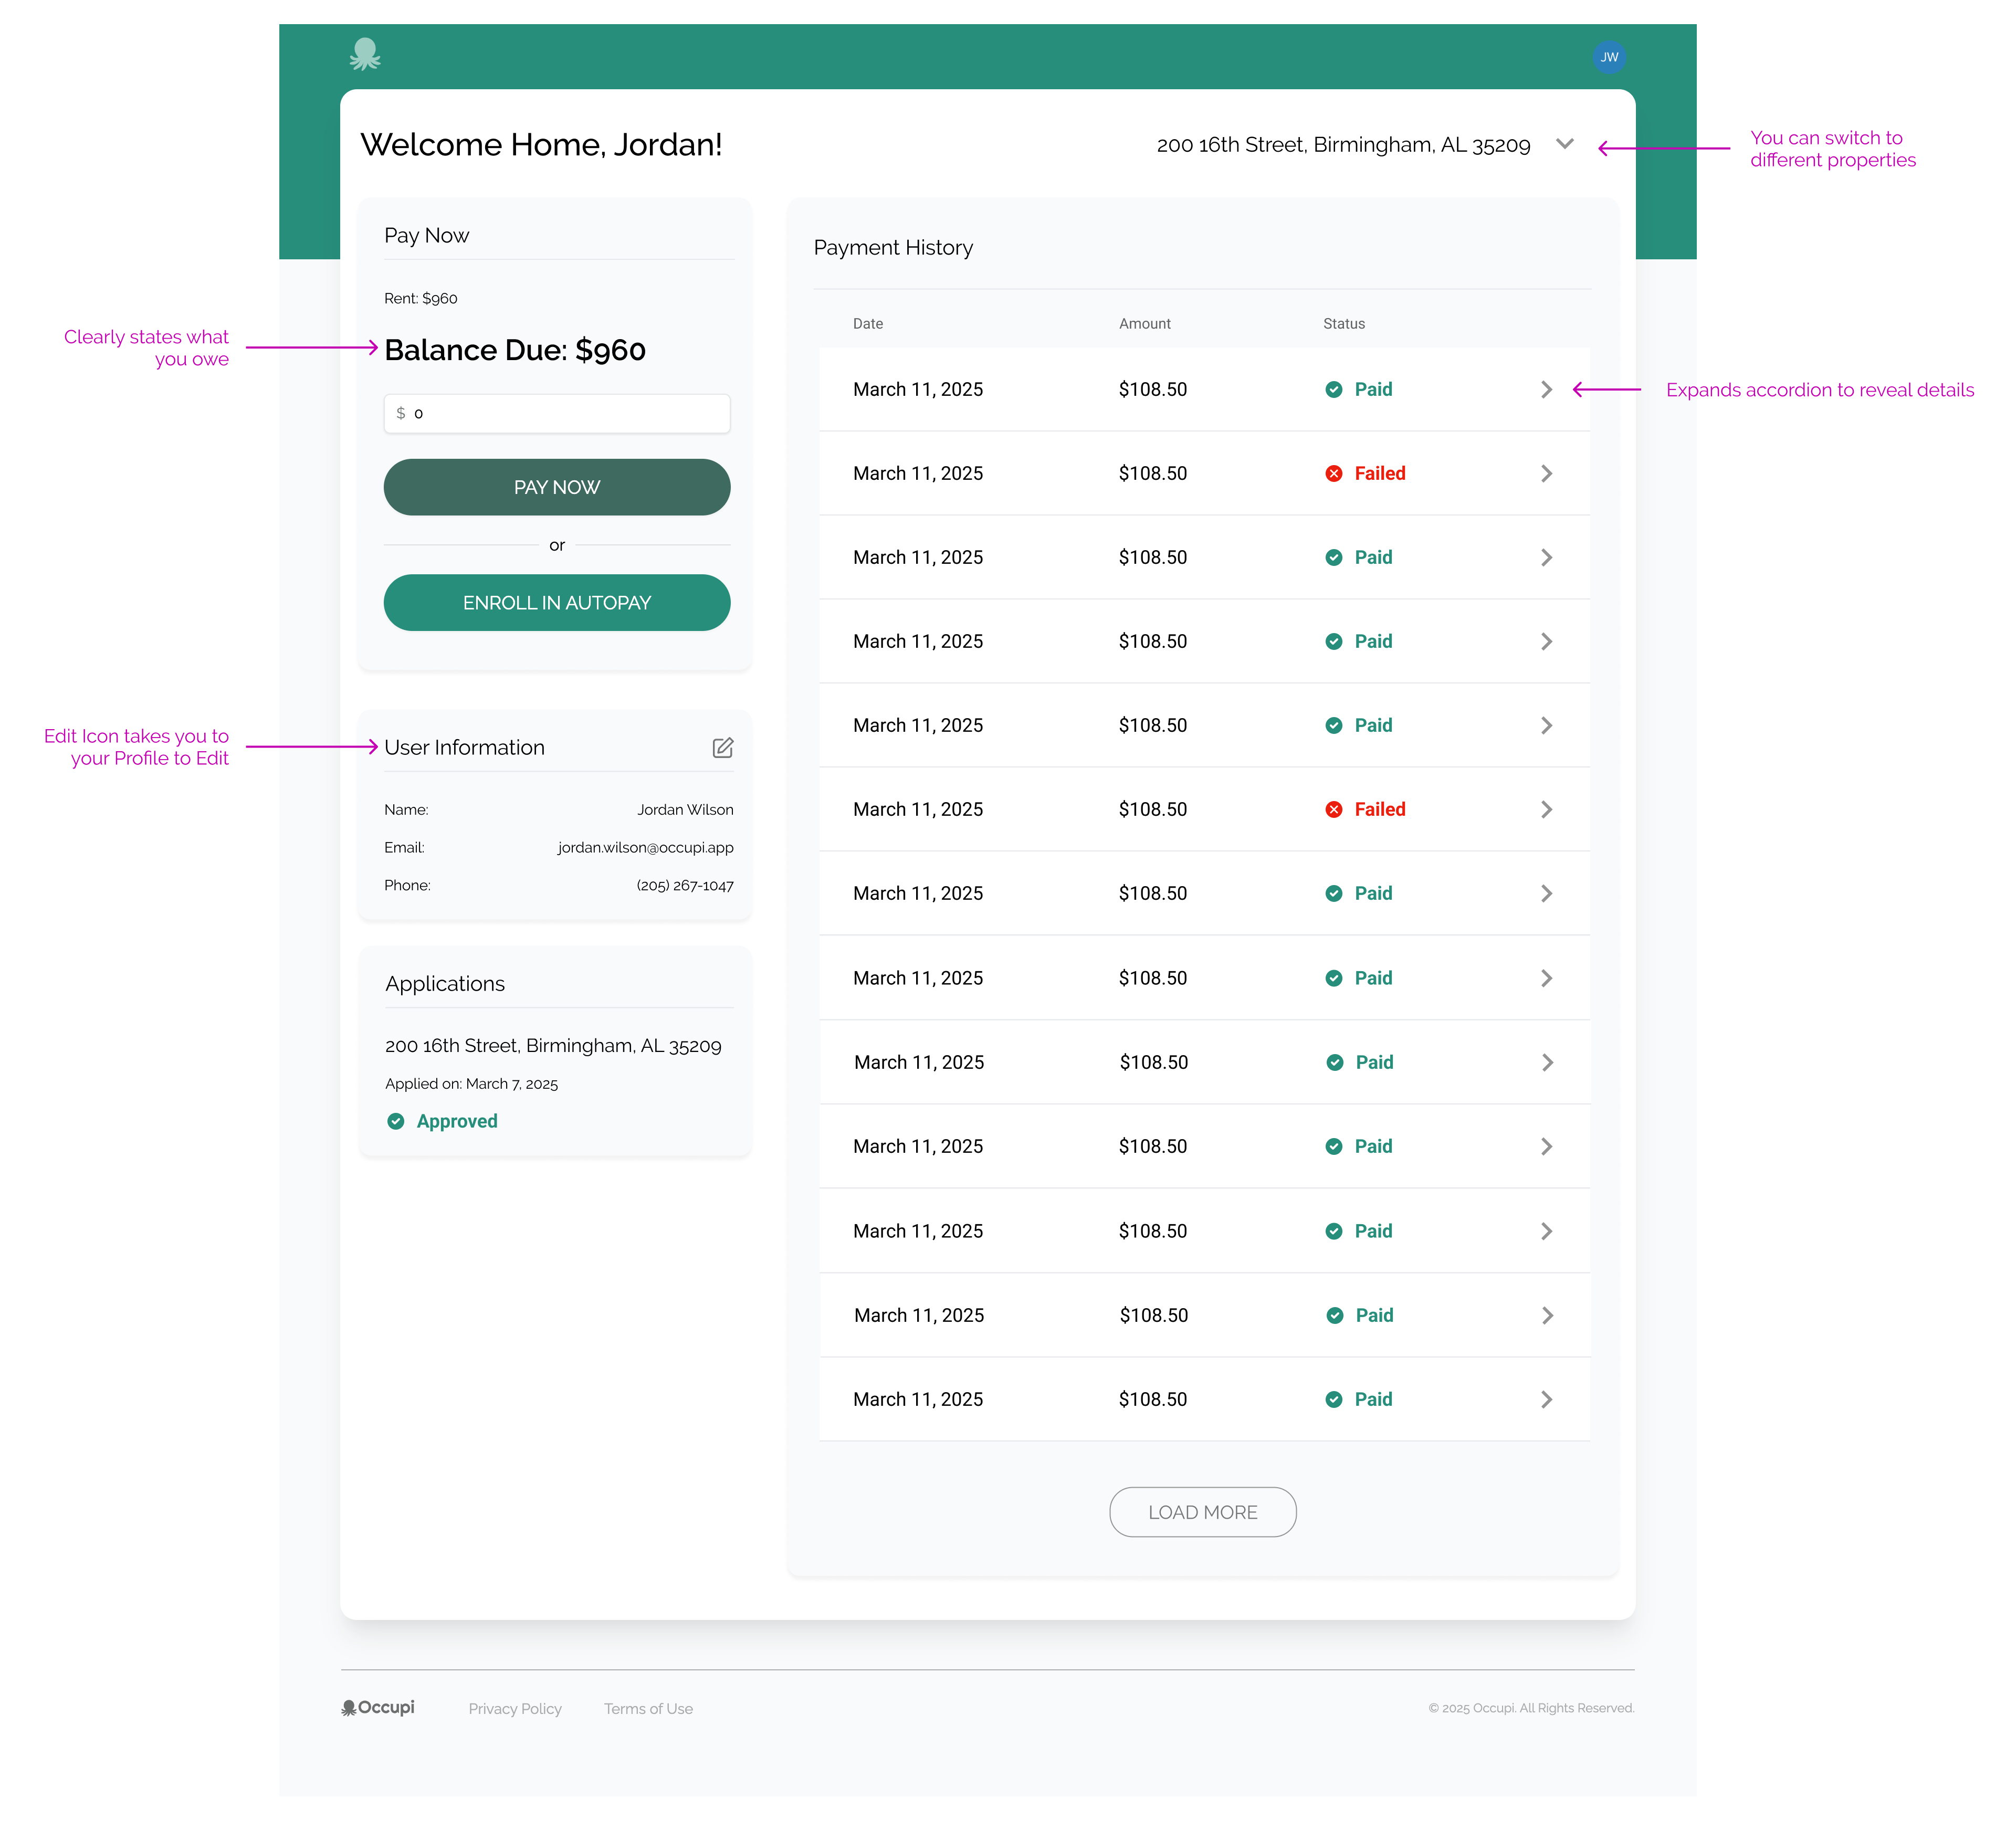Open the Terms of Use link

648,1708
